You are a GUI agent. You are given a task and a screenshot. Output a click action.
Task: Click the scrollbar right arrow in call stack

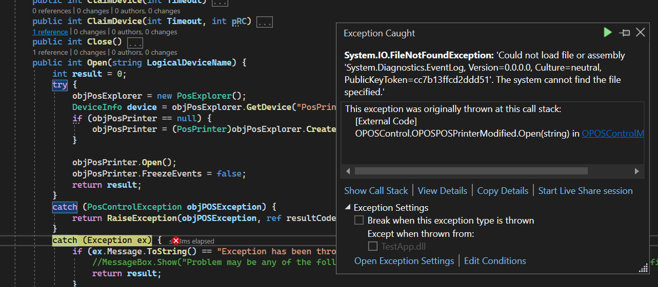(637, 171)
